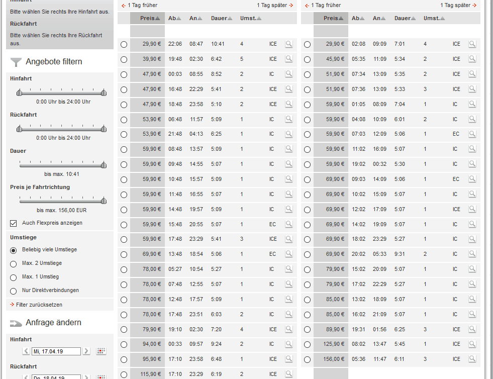Magnify outbound 06:48 to 11:57 connection
Screen dimensions: 493x379
[x=288, y=120]
